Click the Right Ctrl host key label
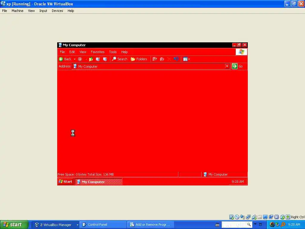 point(298,217)
